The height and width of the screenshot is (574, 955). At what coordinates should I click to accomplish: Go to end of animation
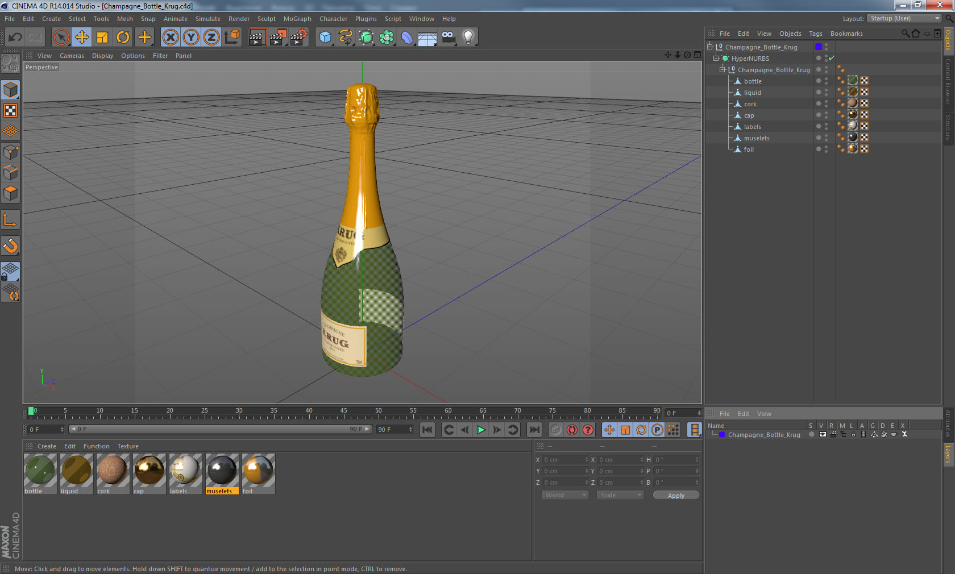[534, 430]
